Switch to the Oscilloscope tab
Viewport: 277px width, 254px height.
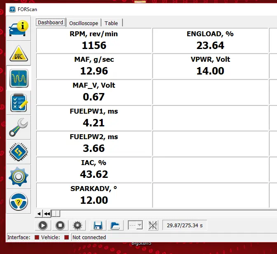(84, 23)
